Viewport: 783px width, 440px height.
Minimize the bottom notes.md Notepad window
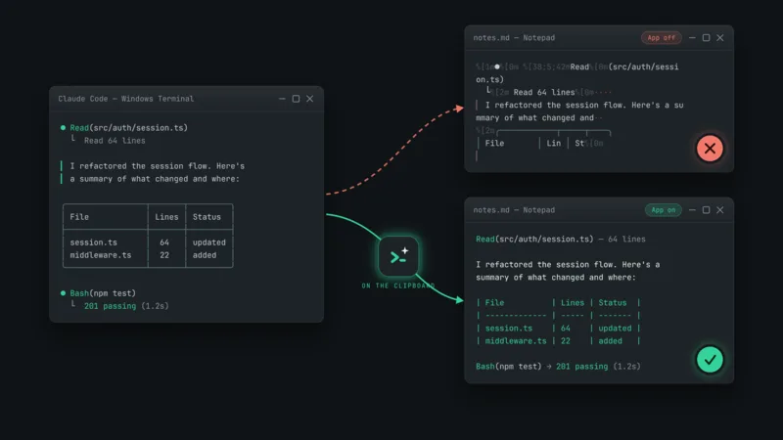692,210
